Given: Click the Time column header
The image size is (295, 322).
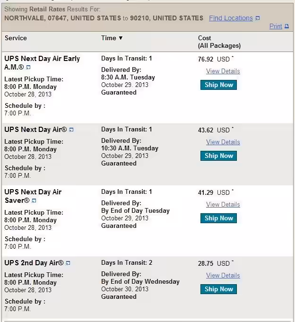Looking at the screenshot, I should [109, 38].
